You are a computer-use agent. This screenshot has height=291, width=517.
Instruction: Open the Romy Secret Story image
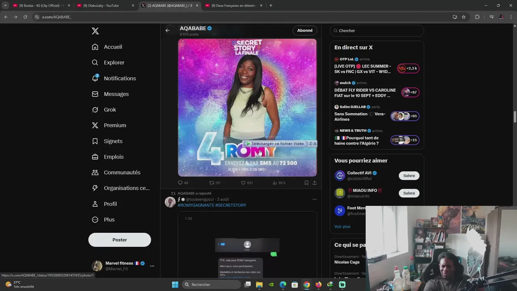pos(247,108)
